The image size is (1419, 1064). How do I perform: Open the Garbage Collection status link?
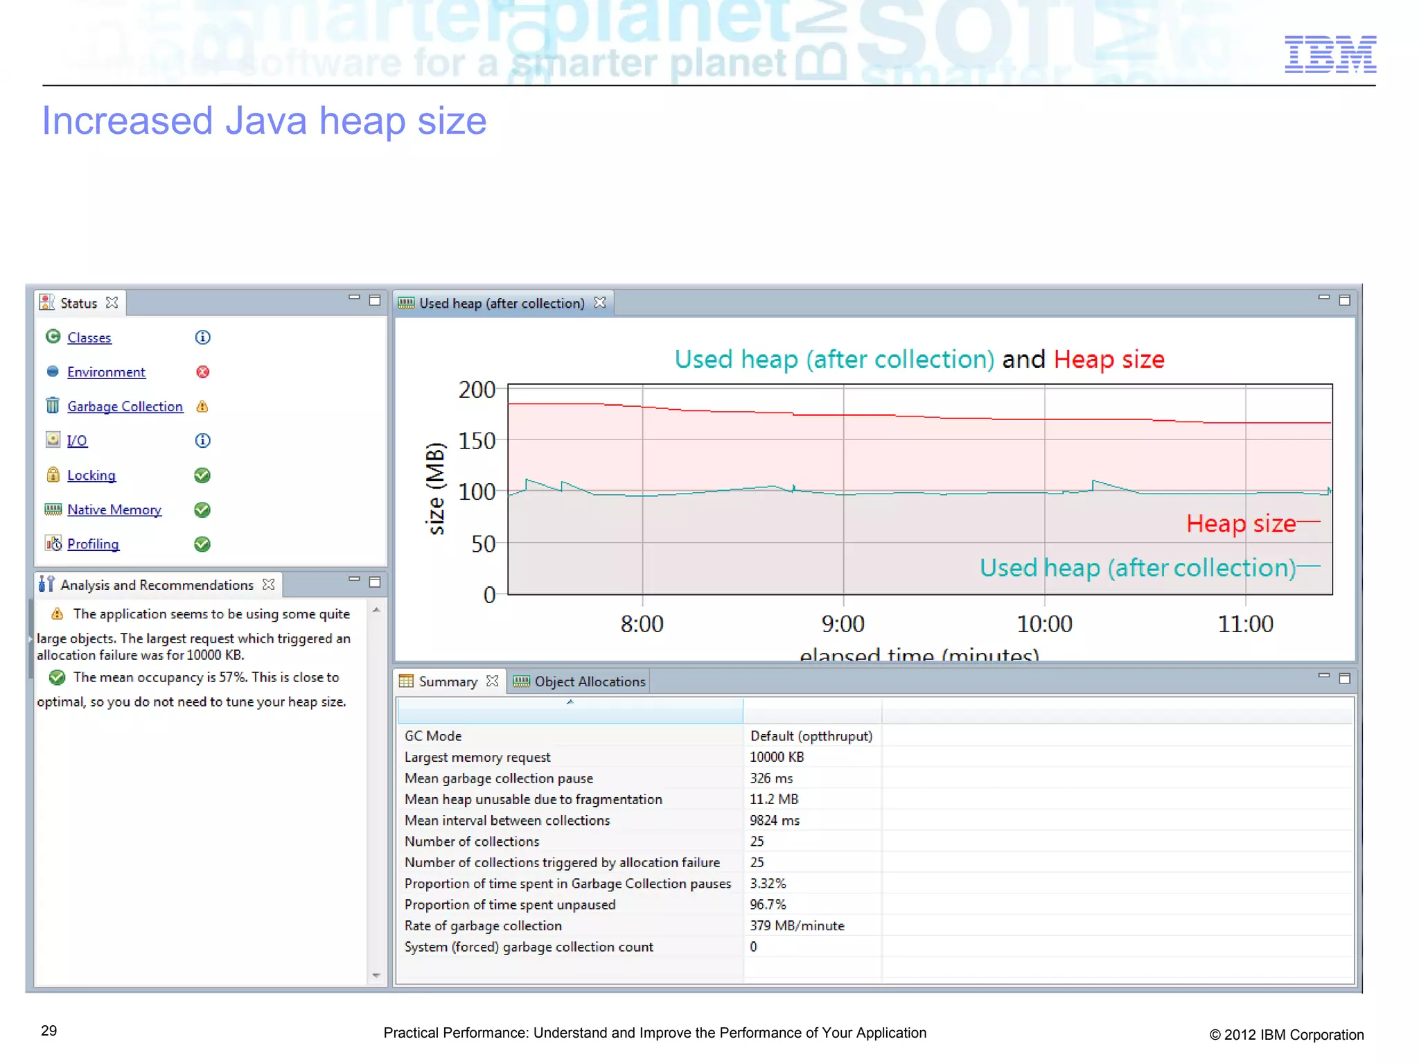click(125, 407)
